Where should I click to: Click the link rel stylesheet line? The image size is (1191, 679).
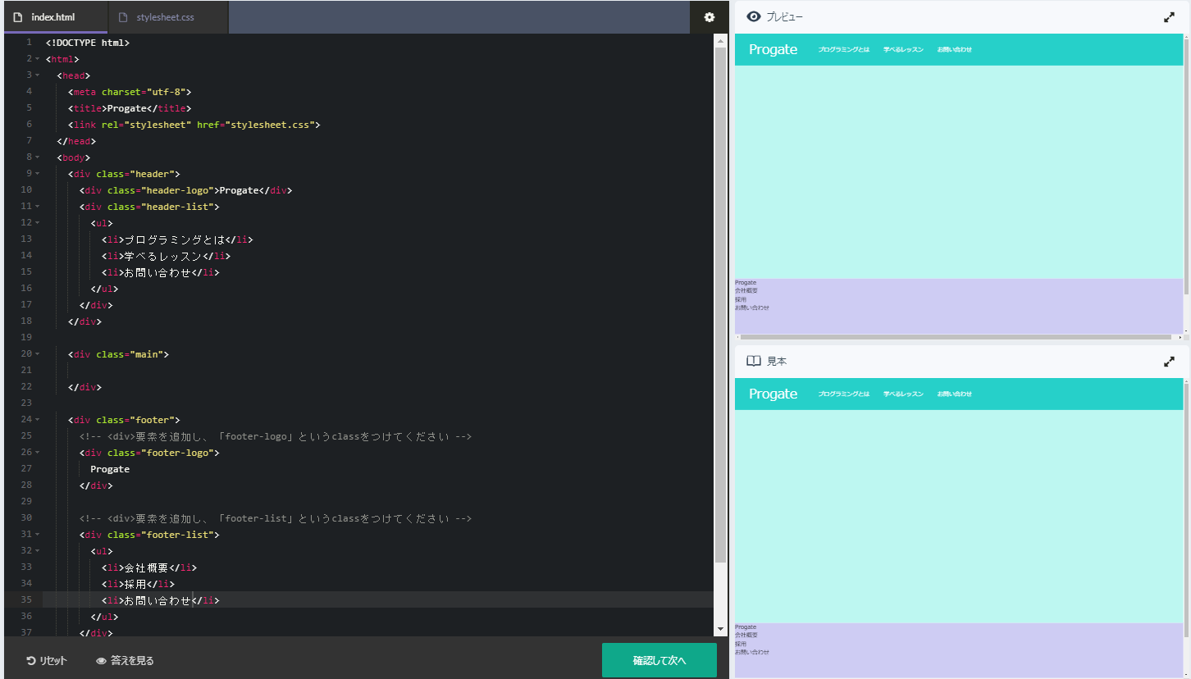point(194,125)
